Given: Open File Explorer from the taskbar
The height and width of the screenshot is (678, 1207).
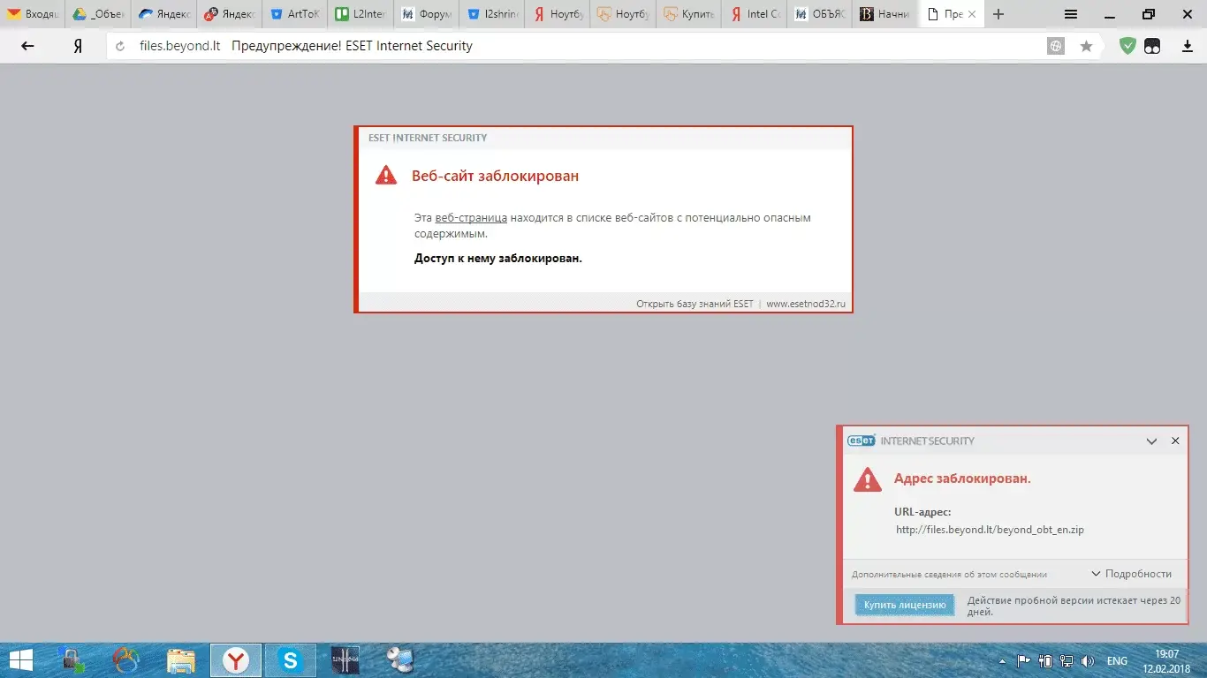Looking at the screenshot, I should pyautogui.click(x=181, y=659).
